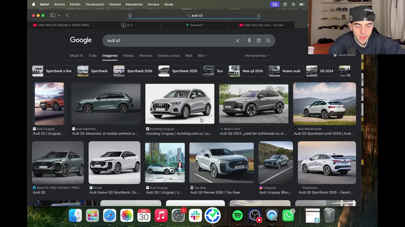Open OBS Studio from the Dock

(x=255, y=216)
